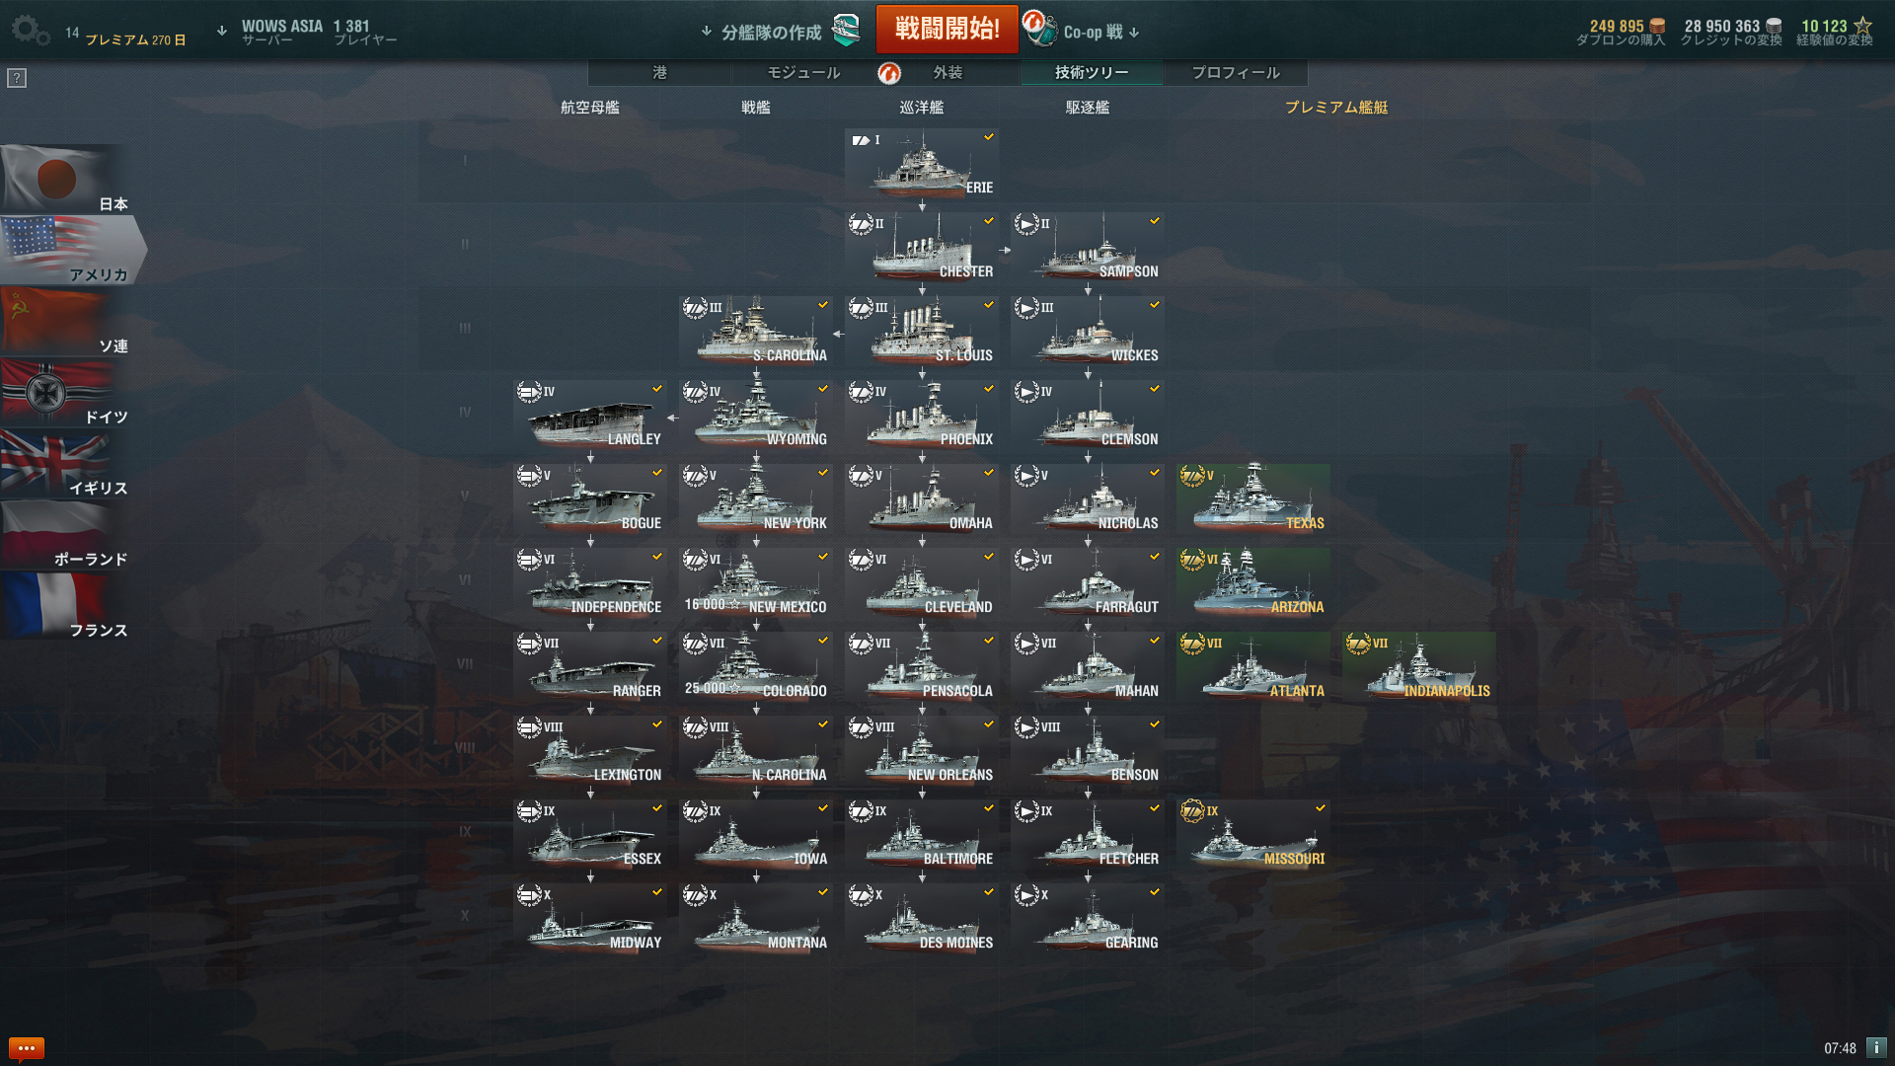Screen dimensions: 1895x1066
Task: Toggle the checkmark on Langley carrier
Action: coord(656,389)
